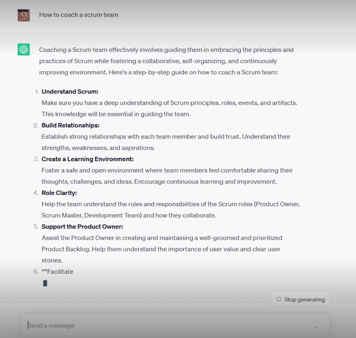Stop generating the response
The height and width of the screenshot is (338, 356).
pos(300,299)
